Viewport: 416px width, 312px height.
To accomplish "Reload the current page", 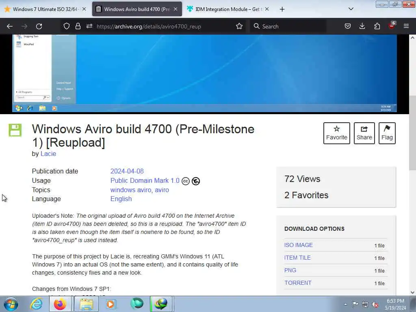I will pos(39,26).
